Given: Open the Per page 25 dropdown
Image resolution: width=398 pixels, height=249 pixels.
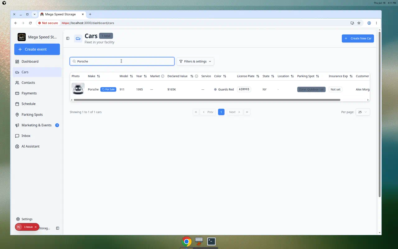Looking at the screenshot, I should pos(363,112).
